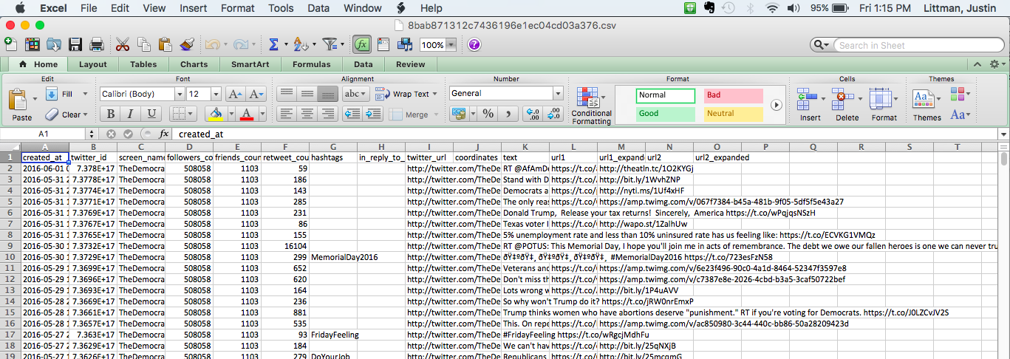
Task: Open the template gallery icon
Action: tap(32, 44)
